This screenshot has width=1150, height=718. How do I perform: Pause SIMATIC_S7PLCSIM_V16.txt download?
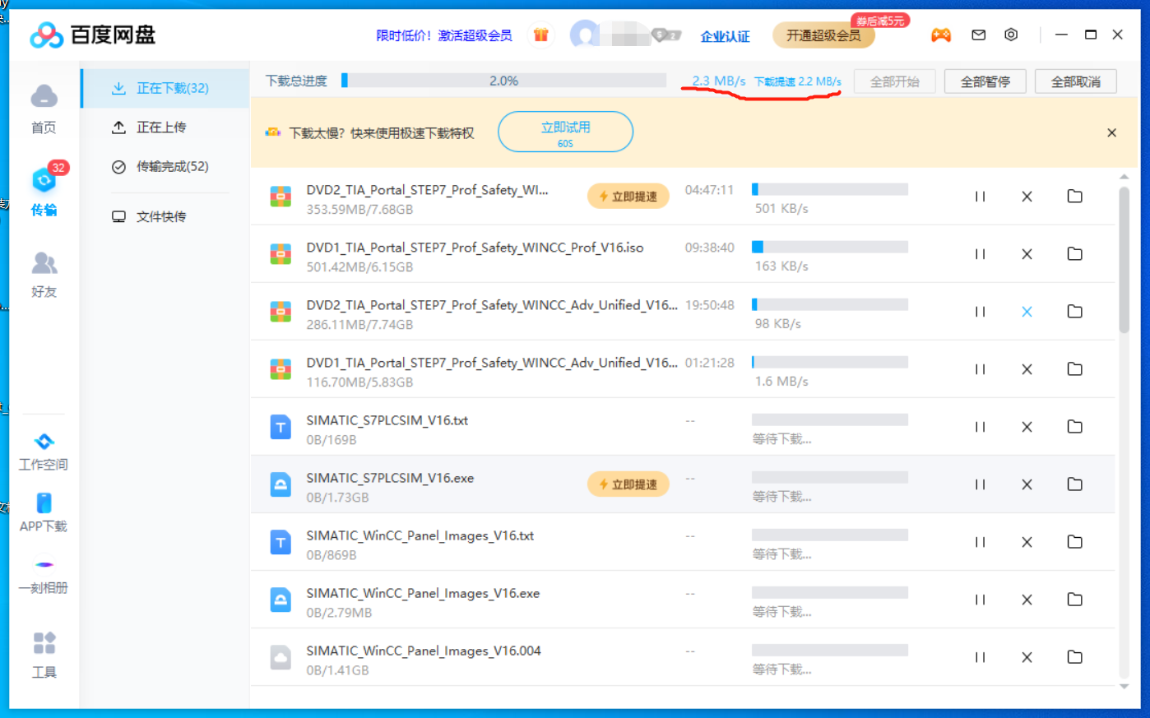[980, 427]
